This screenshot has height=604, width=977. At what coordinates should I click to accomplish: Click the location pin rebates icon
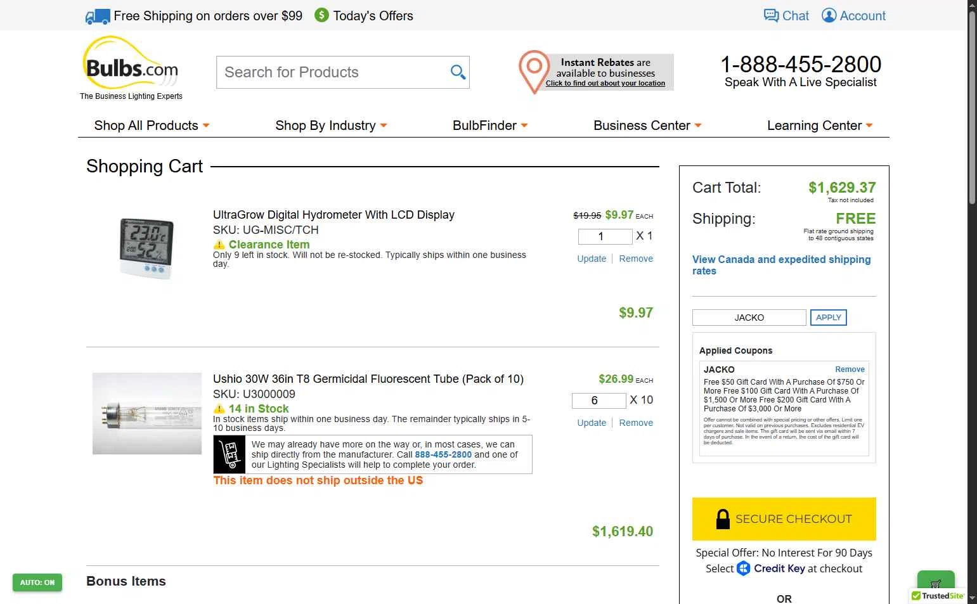534,72
